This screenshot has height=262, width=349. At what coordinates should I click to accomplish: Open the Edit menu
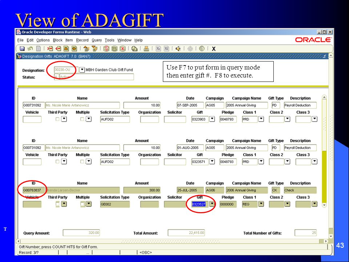(30, 40)
